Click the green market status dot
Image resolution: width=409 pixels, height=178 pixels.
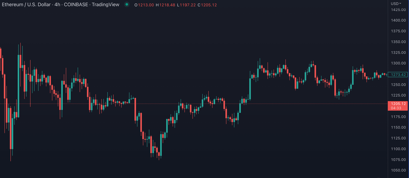127,5
